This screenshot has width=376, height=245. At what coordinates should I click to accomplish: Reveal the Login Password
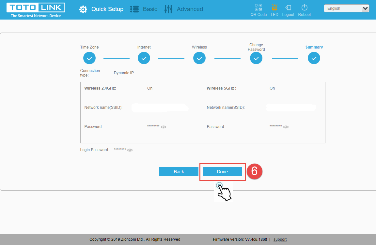click(130, 150)
